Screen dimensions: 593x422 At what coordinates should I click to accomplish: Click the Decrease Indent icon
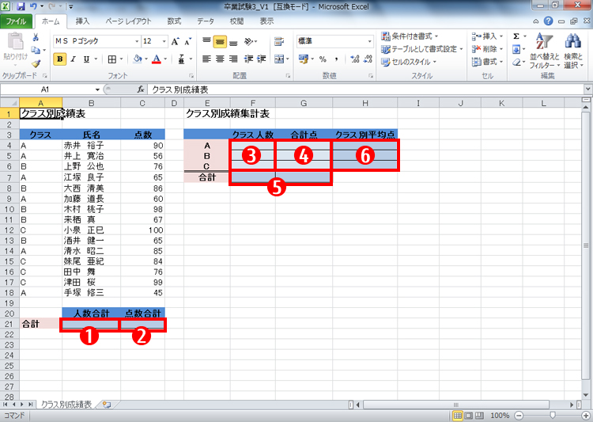click(x=248, y=59)
